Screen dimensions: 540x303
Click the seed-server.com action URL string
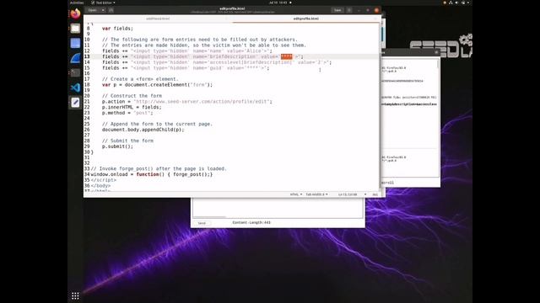click(201, 102)
